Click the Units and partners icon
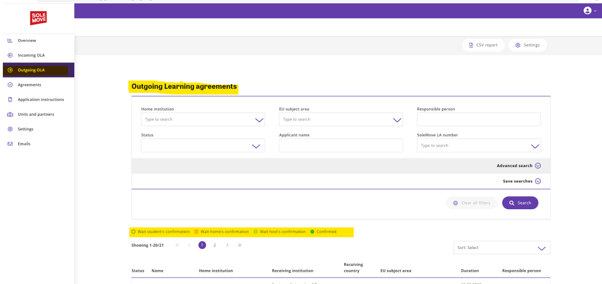Image resolution: width=602 pixels, height=284 pixels. tap(11, 115)
